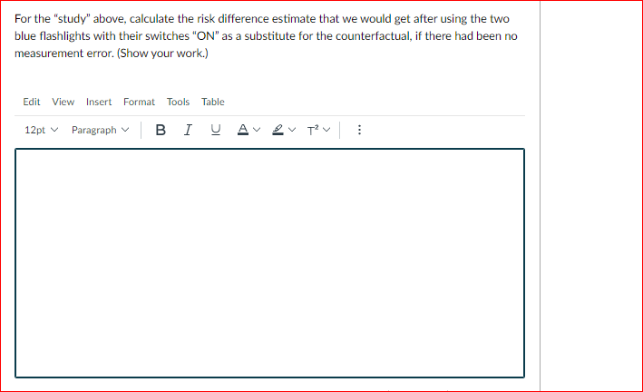Open the 12pt font size dropdown

pyautogui.click(x=41, y=130)
